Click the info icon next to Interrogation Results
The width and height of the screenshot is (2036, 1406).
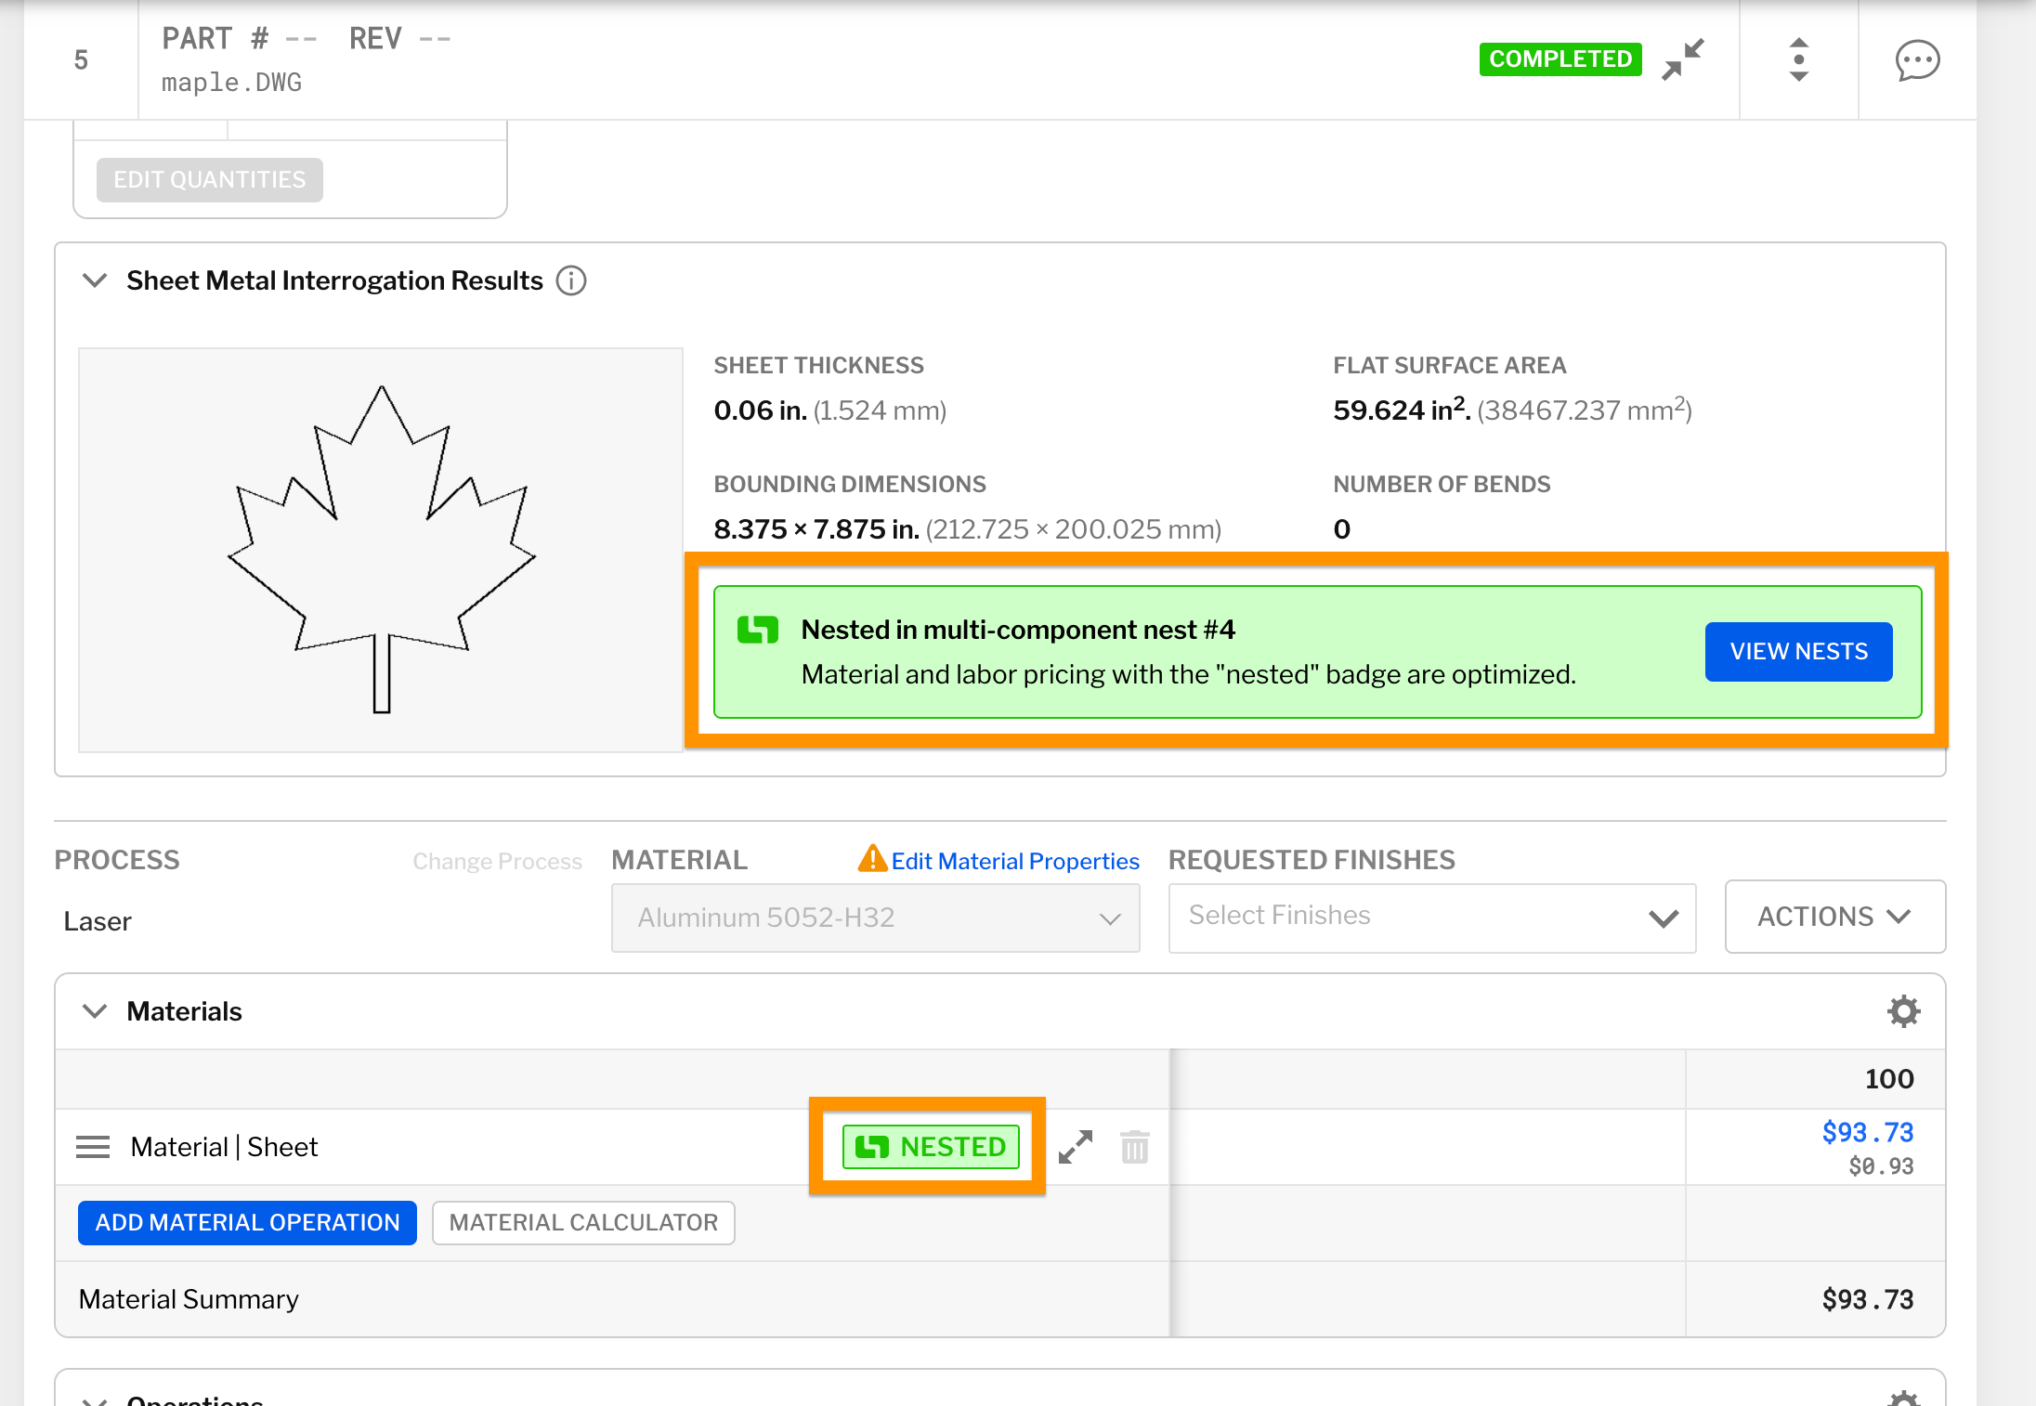(x=571, y=280)
